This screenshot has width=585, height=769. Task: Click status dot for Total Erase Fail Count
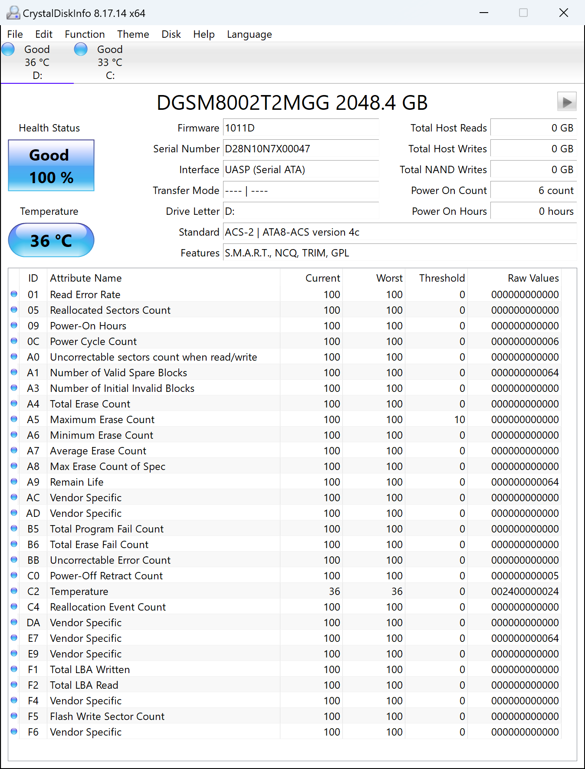pyautogui.click(x=14, y=544)
